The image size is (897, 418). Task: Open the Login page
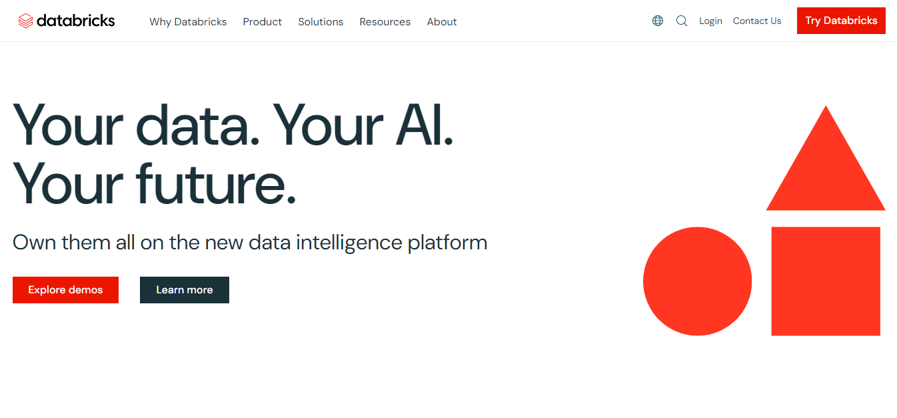(710, 21)
